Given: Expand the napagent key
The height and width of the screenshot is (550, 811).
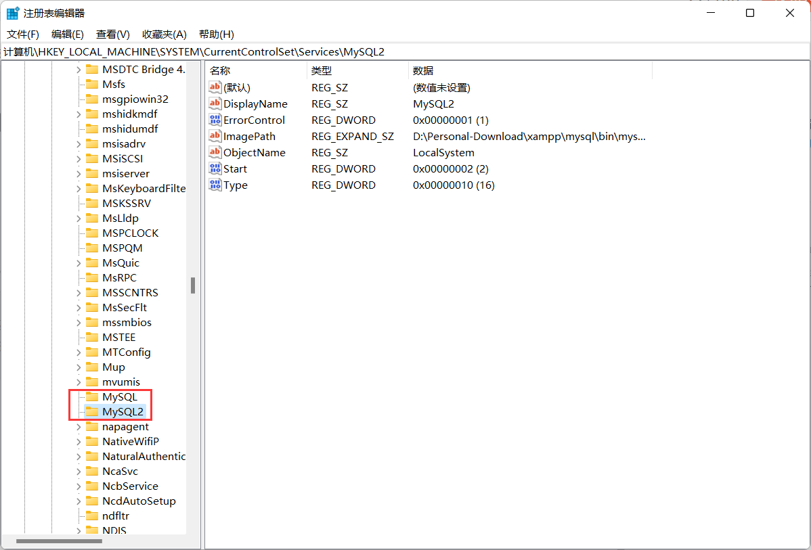Looking at the screenshot, I should point(79,427).
